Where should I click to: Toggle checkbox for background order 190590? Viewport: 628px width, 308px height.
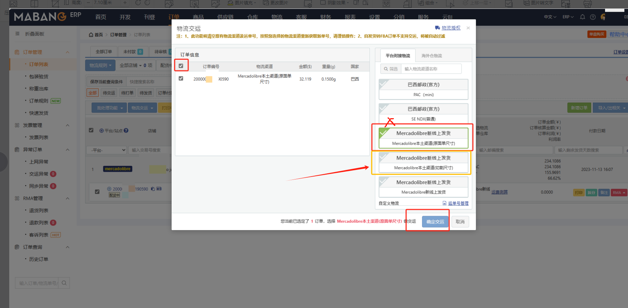pos(97,192)
